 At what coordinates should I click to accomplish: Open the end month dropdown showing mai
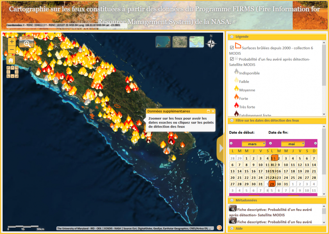[293, 144]
